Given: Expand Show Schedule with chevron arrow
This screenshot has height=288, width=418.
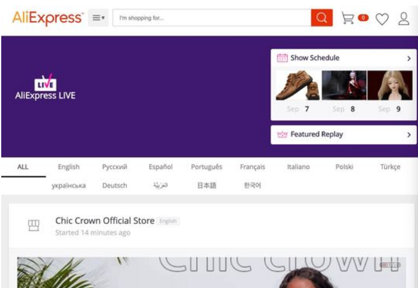Looking at the screenshot, I should [x=409, y=59].
